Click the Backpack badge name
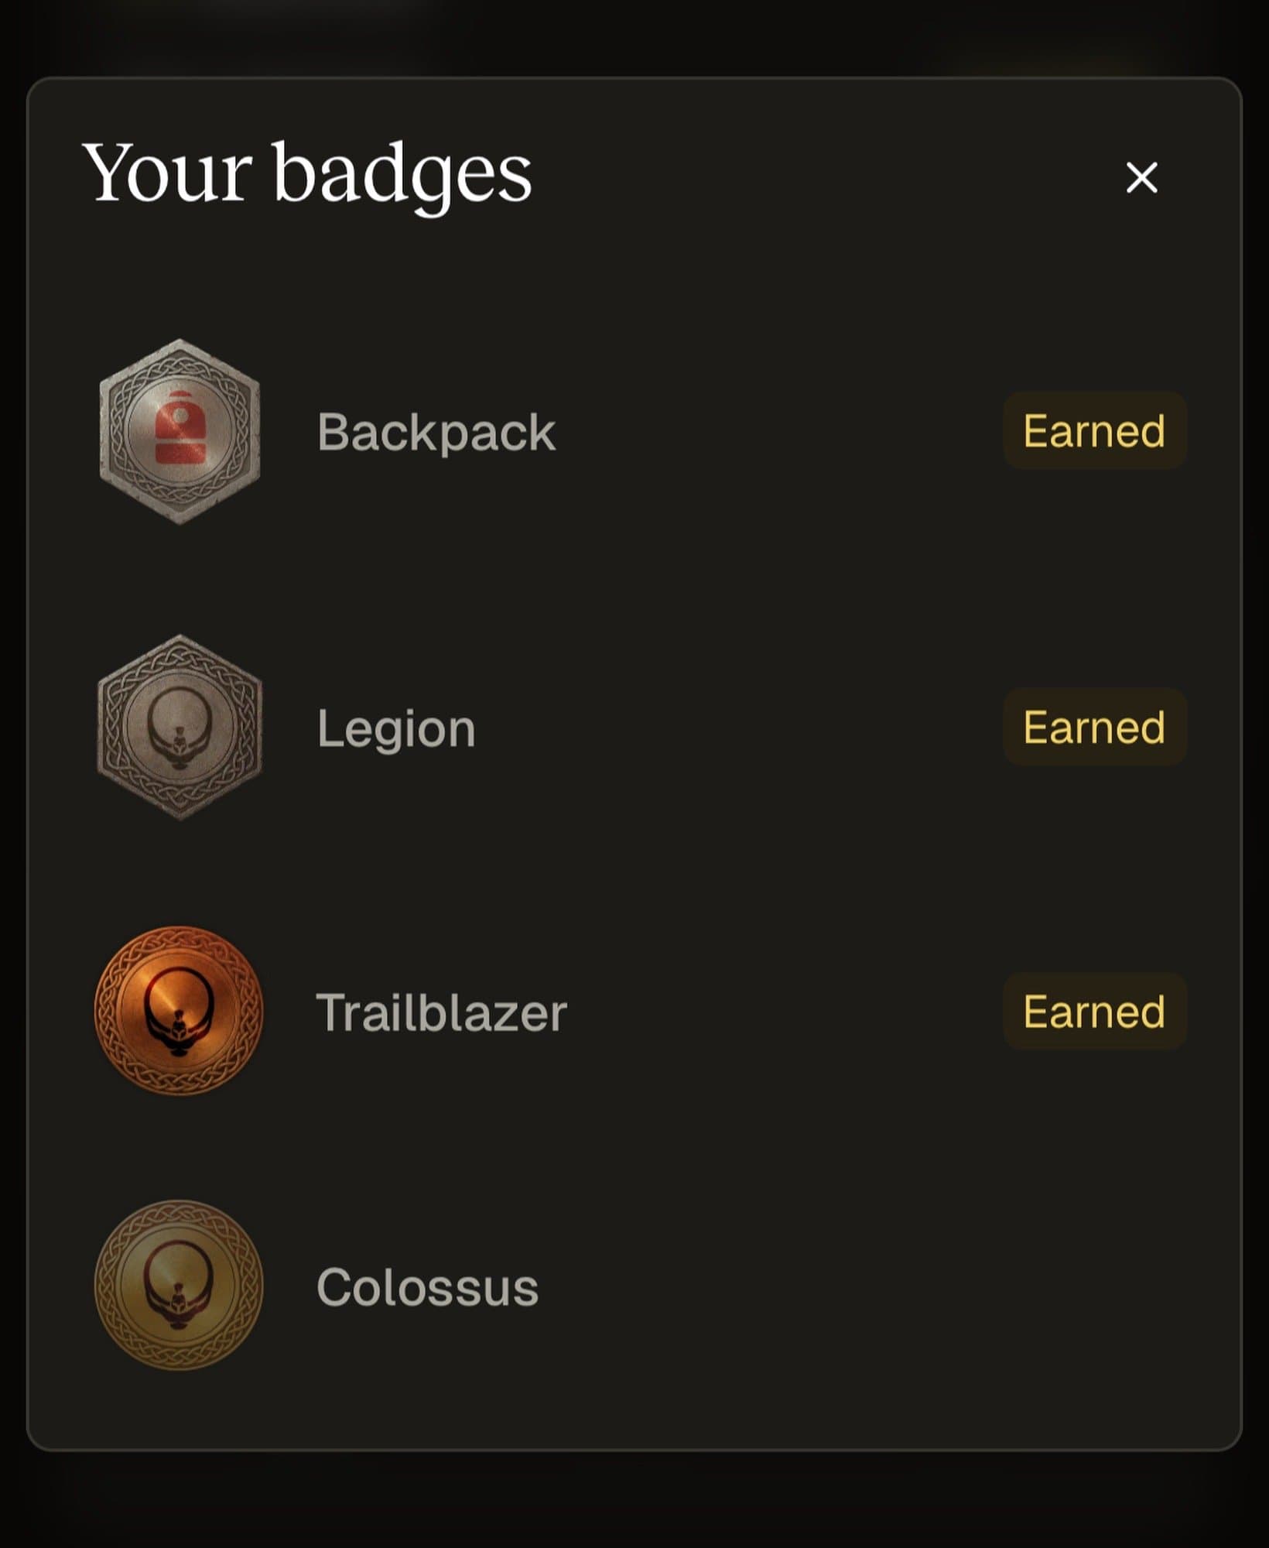The height and width of the screenshot is (1548, 1269). [436, 432]
